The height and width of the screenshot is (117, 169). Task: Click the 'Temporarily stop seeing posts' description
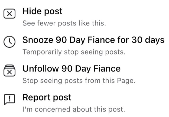pyautogui.click(x=74, y=52)
